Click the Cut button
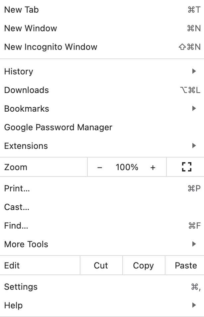Screen dimensions: 204x317 [x=101, y=265]
